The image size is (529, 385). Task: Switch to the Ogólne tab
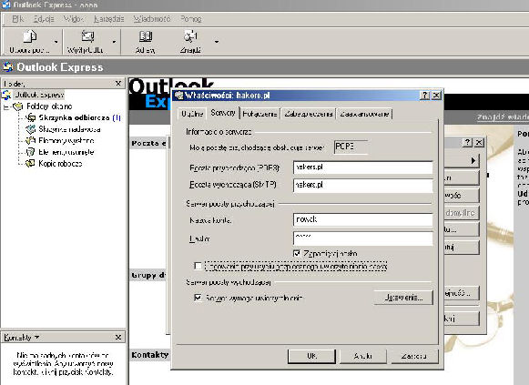pos(192,114)
